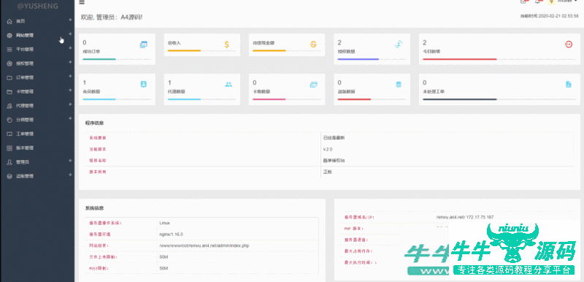Click the person icon beside 代理管理

(x=9, y=106)
